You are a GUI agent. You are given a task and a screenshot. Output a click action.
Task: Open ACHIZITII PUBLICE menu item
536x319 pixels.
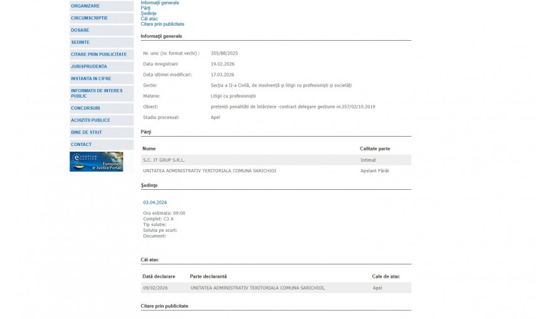90,120
